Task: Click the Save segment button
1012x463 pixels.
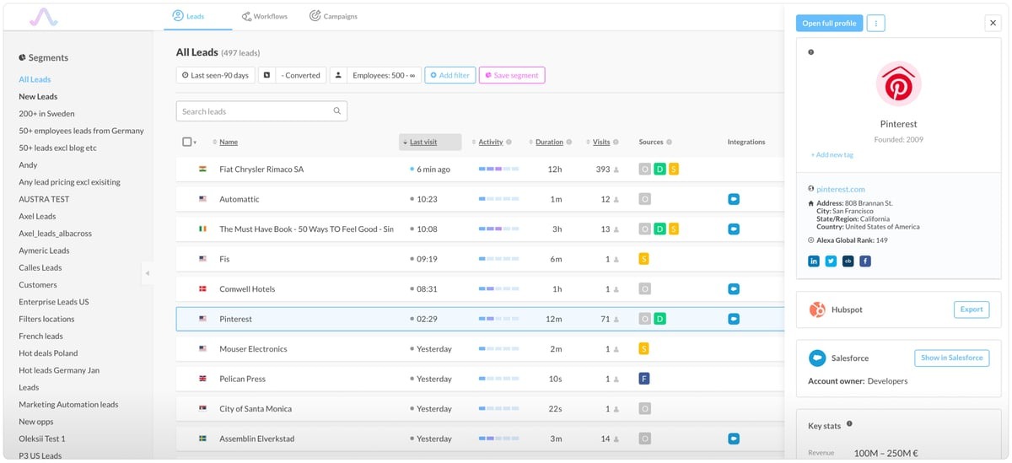Action: [512, 75]
